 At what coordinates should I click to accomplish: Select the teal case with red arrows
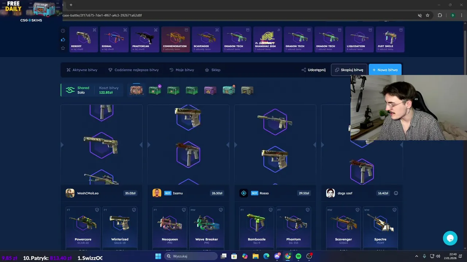click(x=229, y=90)
